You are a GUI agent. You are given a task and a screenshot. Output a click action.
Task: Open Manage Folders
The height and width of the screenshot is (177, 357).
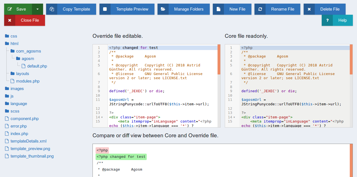pyautogui.click(x=183, y=9)
